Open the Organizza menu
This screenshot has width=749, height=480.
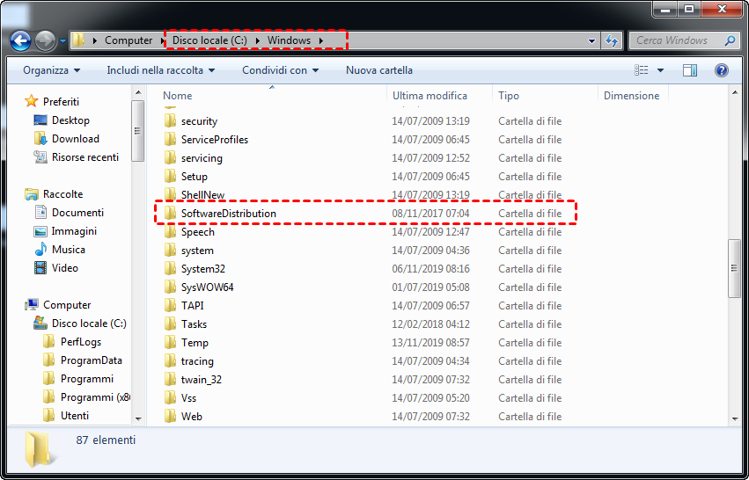pyautogui.click(x=52, y=70)
